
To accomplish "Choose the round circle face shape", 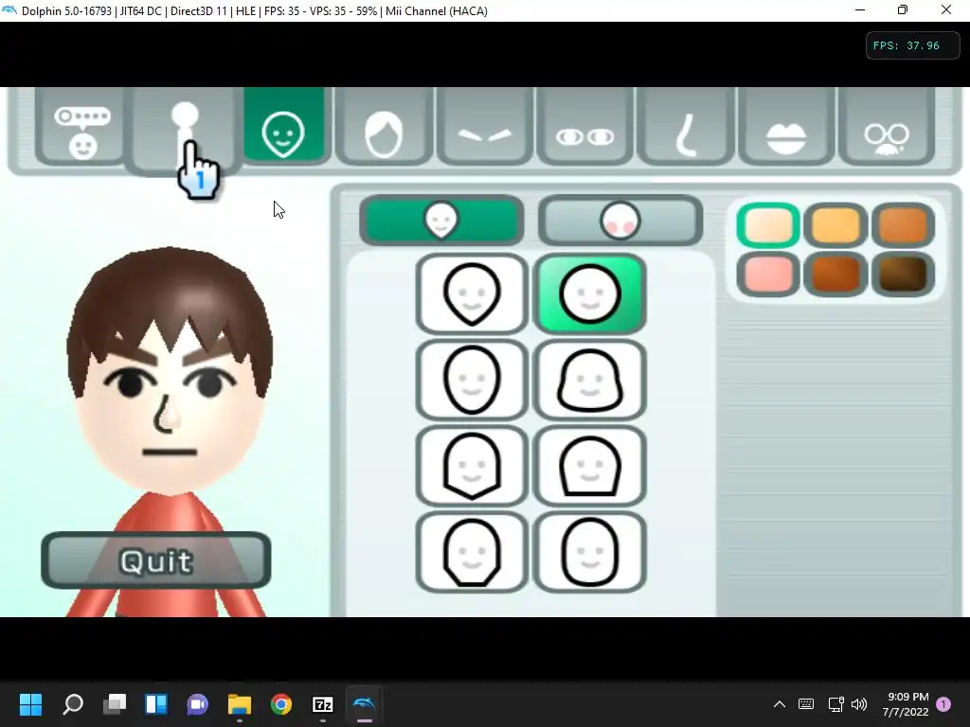I will click(x=590, y=294).
